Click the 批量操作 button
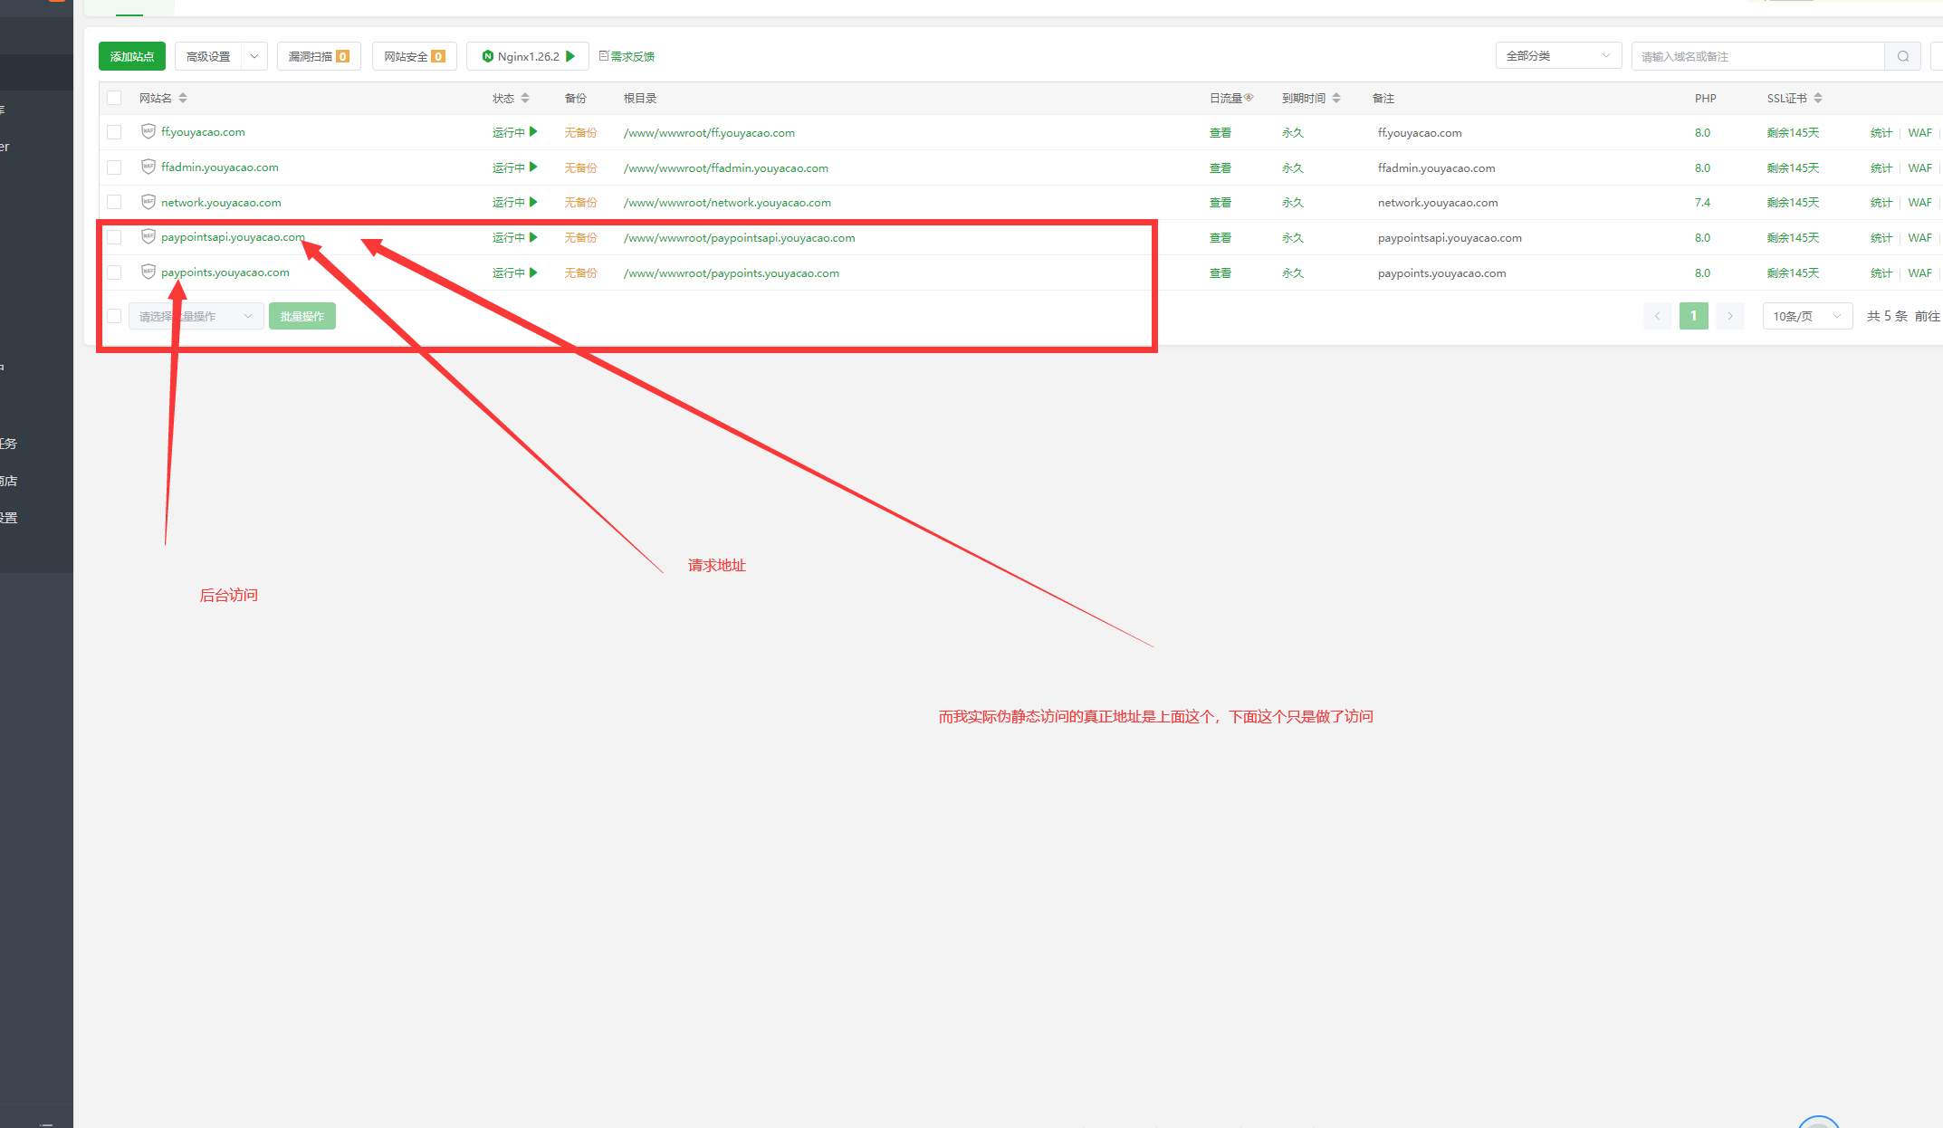The width and height of the screenshot is (1943, 1128). [x=302, y=316]
